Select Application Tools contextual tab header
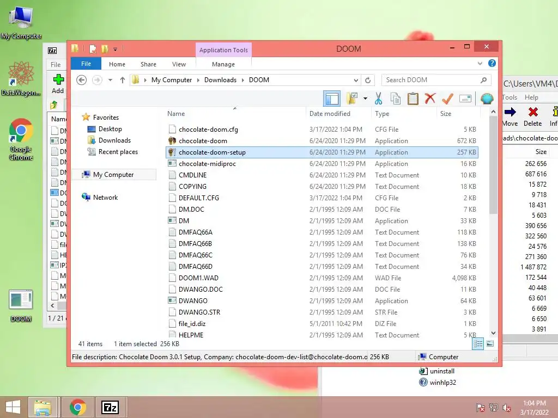This screenshot has width=558, height=418. 223,50
